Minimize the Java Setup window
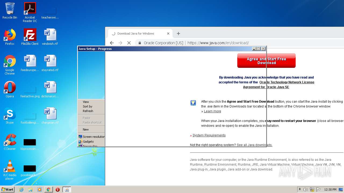Screen dimensions: 344x193 click(x=254, y=49)
